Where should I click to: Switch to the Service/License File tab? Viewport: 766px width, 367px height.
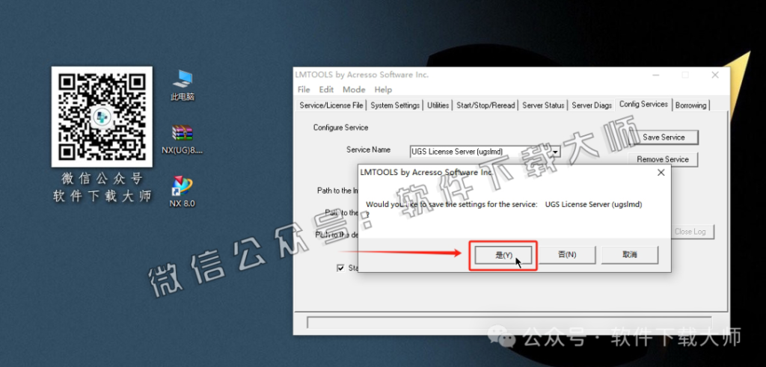(331, 105)
